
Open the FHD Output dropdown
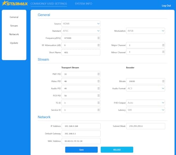pos(145,103)
